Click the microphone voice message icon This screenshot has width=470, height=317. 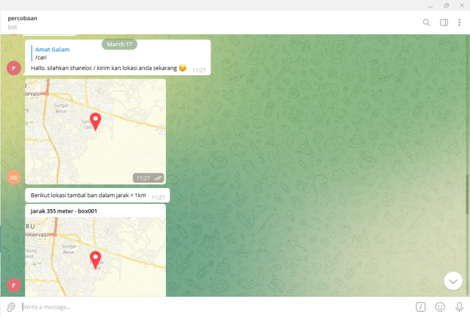click(459, 306)
